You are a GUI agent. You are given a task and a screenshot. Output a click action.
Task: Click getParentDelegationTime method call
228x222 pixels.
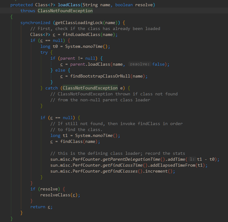point(131,159)
